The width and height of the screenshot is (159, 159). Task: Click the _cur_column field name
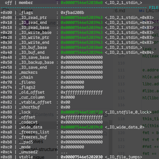32,97
